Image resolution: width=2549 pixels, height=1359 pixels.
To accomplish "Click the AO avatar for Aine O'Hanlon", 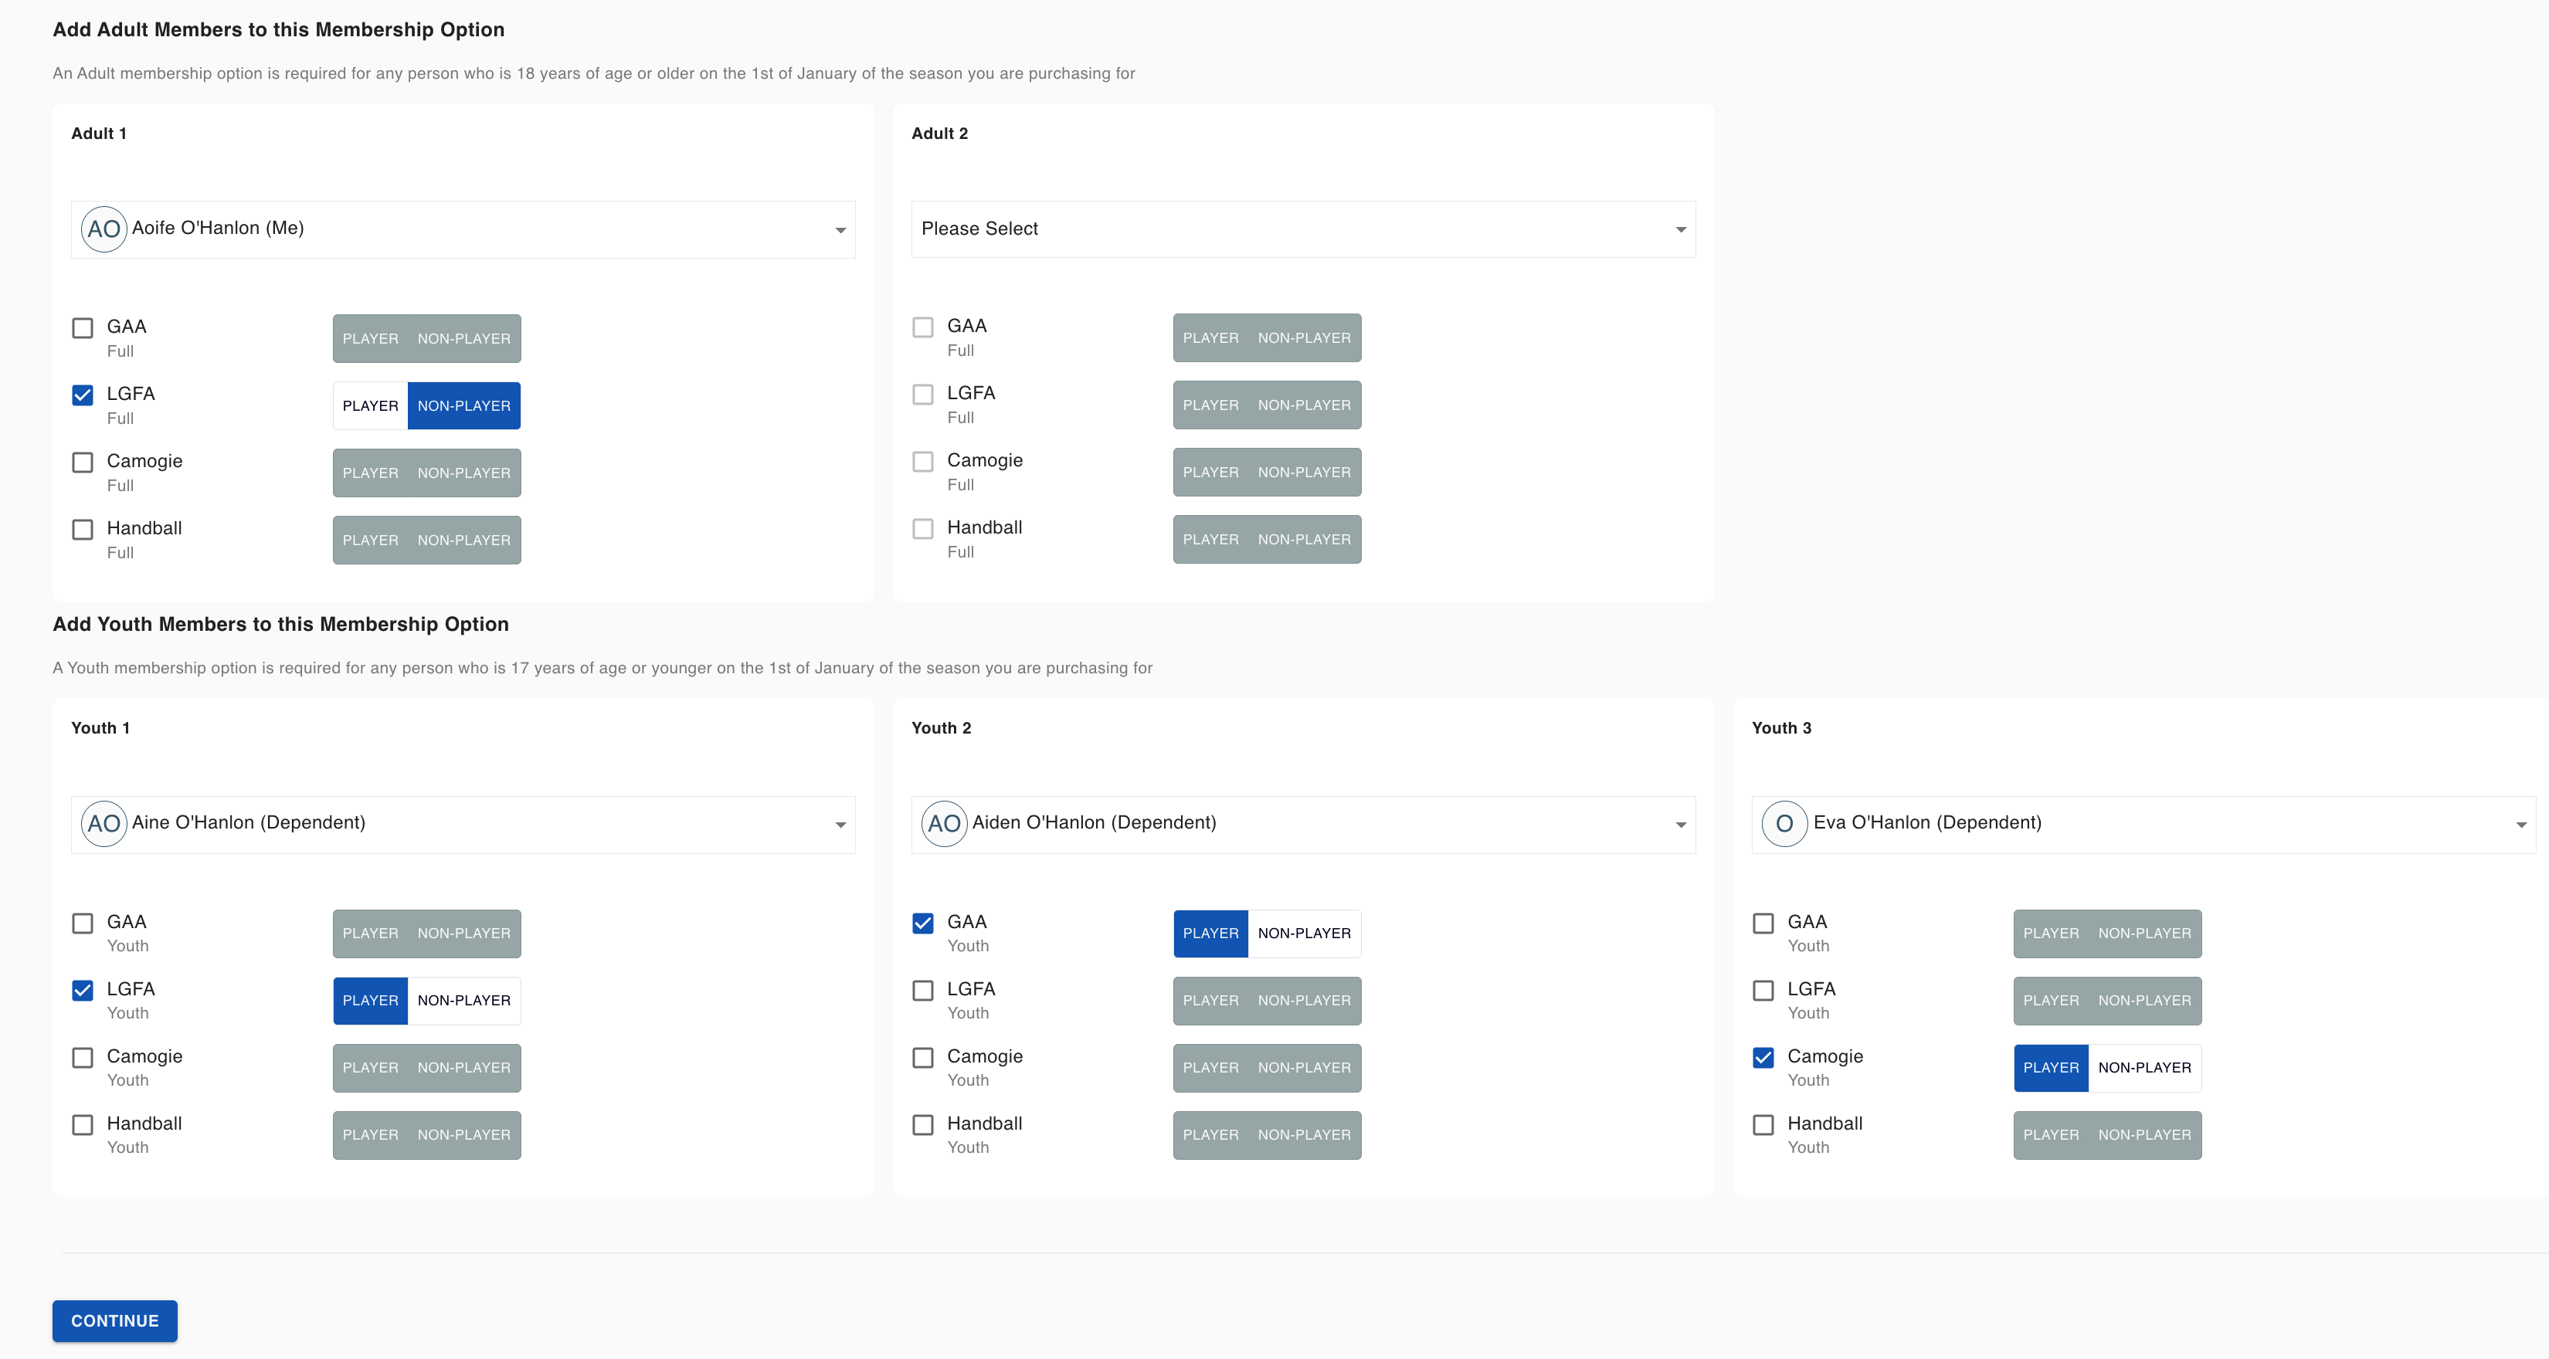I will click(x=104, y=824).
